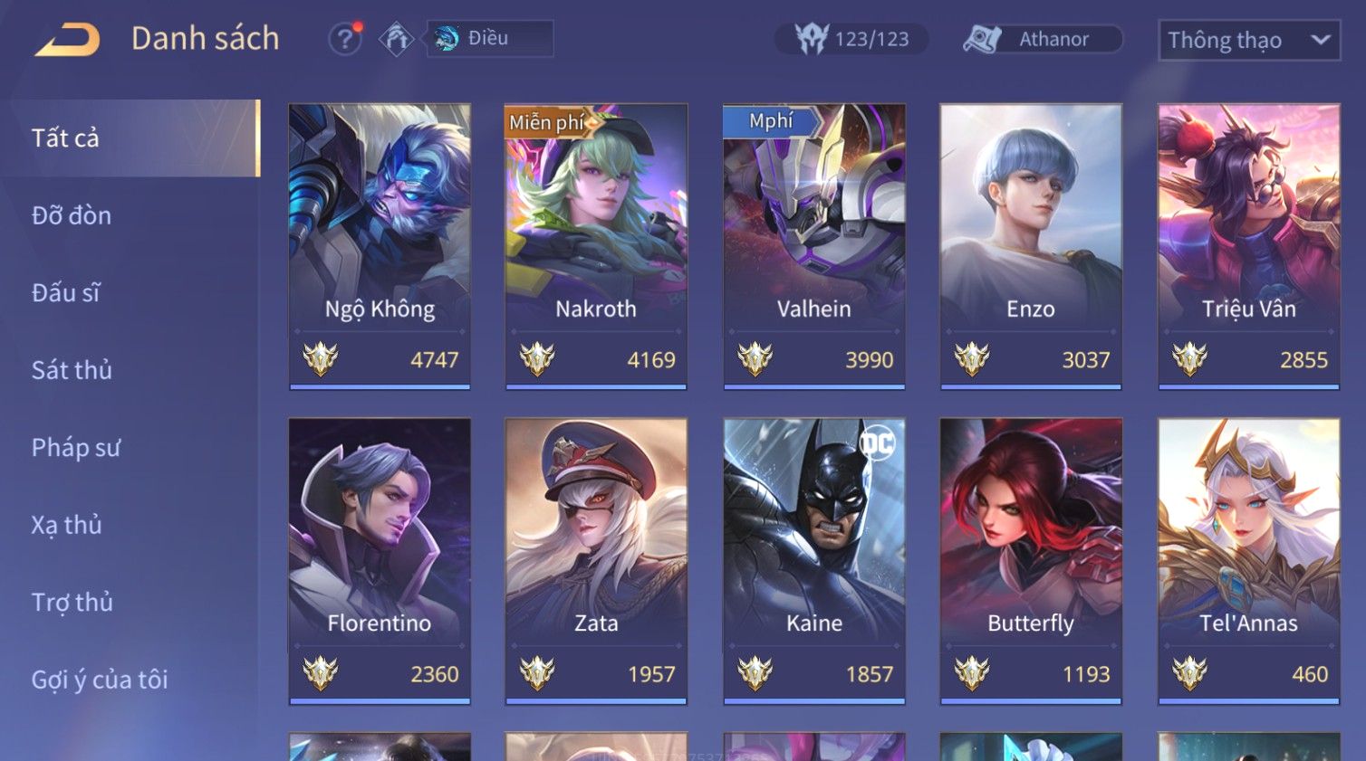This screenshot has height=761, width=1366.
Task: Open the Athanor skin collection icon
Action: 983,39
